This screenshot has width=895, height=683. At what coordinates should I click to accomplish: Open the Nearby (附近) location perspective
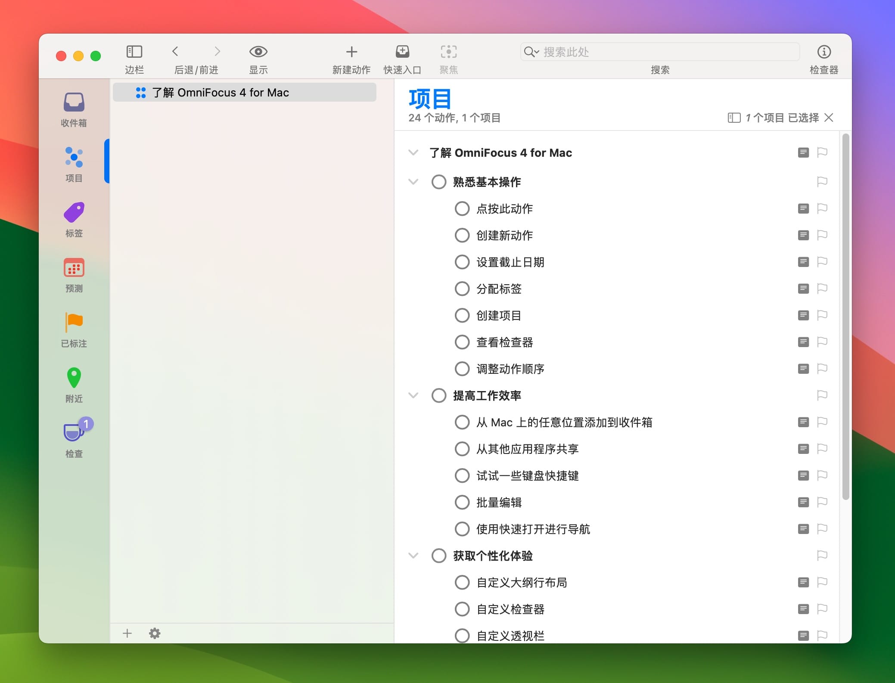pyautogui.click(x=74, y=378)
